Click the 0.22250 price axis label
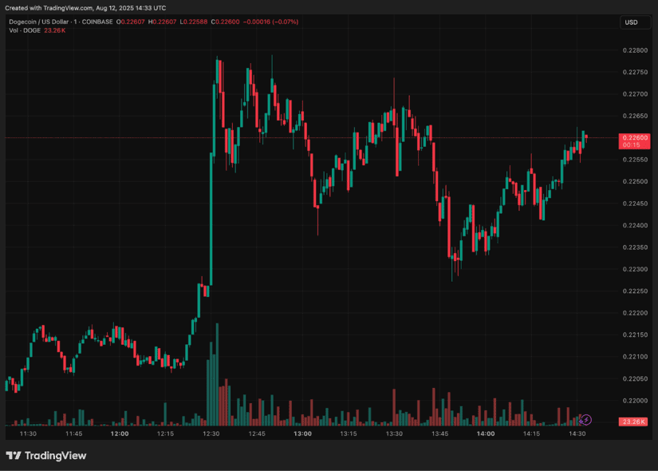 (x=635, y=291)
